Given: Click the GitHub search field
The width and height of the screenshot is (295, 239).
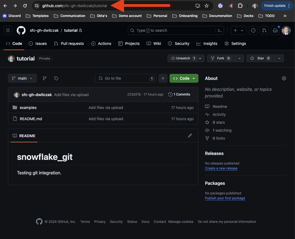Looking at the screenshot, I should pos(176,30).
